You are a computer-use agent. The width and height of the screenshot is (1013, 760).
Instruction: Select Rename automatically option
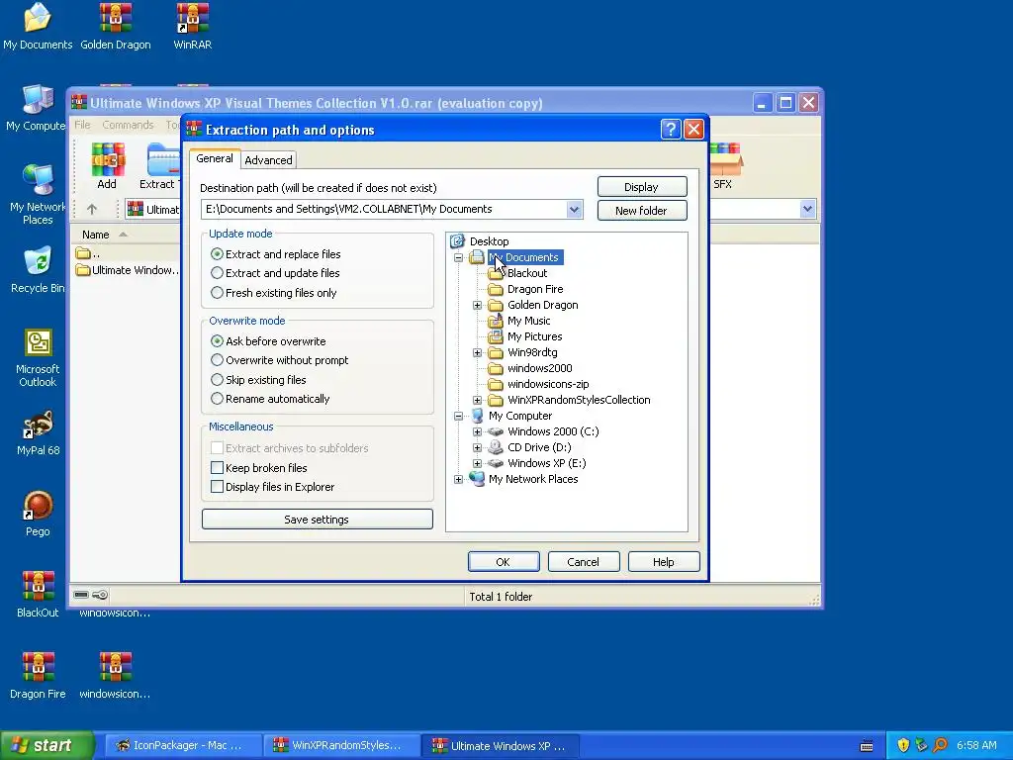click(270, 399)
